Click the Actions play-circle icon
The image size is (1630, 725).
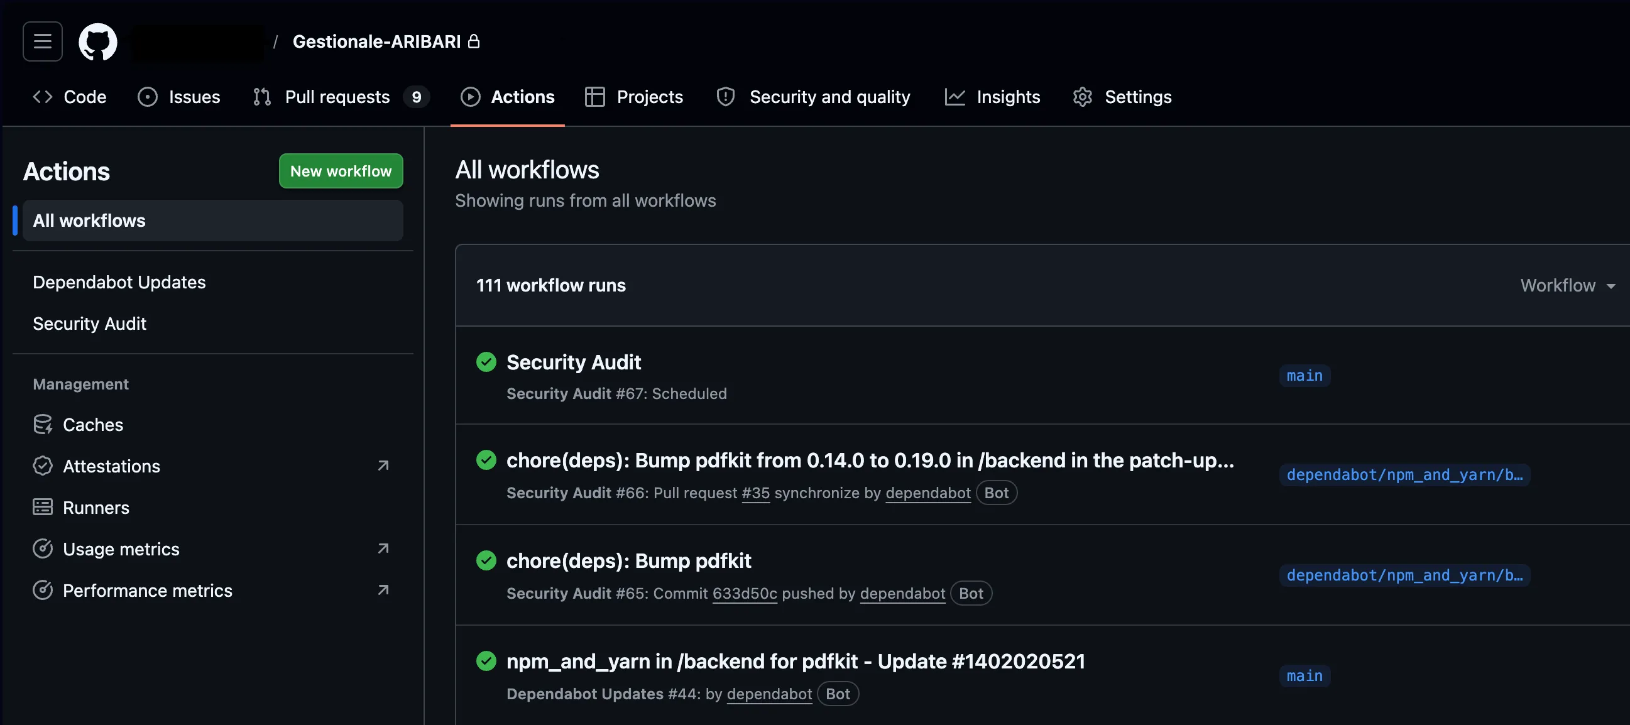(x=470, y=97)
